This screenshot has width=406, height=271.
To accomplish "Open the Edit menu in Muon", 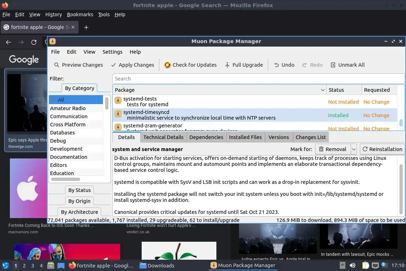I will pyautogui.click(x=72, y=52).
